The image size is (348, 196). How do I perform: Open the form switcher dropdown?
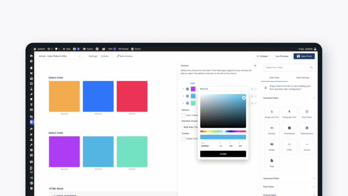click(x=59, y=56)
